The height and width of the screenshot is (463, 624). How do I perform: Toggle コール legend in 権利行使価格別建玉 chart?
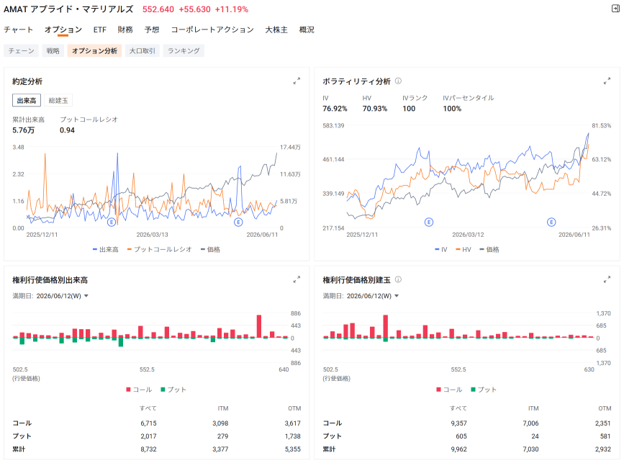point(450,390)
